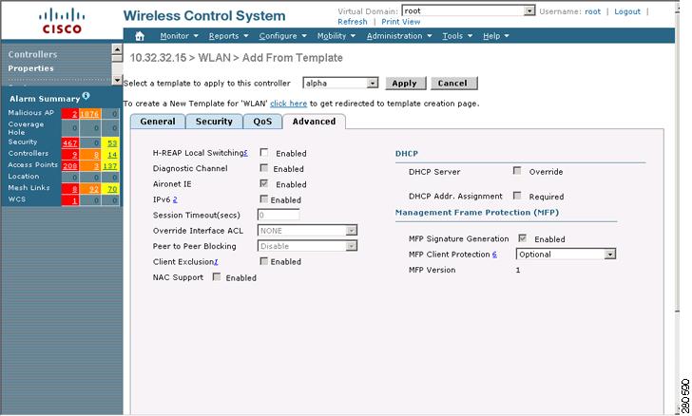Click the root username link
The width and height of the screenshot is (692, 416).
(x=593, y=11)
